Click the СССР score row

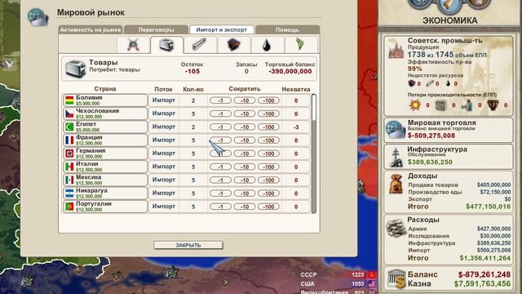[x=338, y=274]
